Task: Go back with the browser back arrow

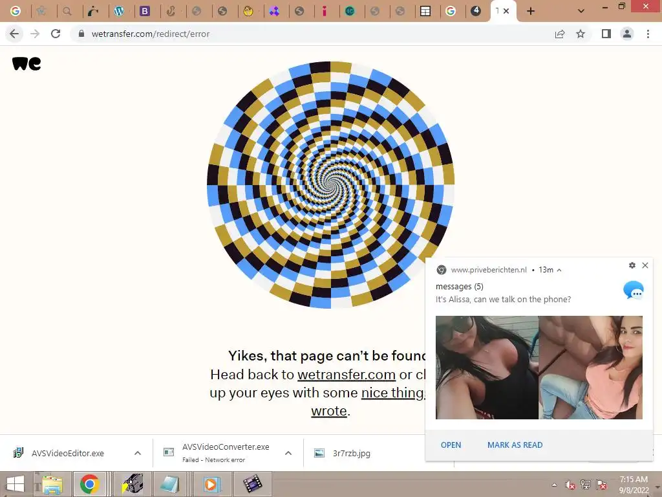Action: click(x=14, y=34)
